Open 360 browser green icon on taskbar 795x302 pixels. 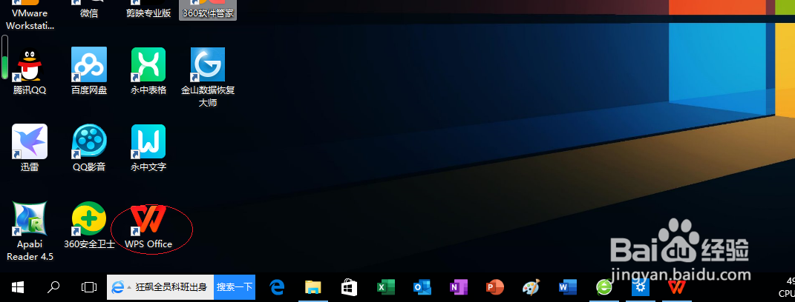(x=603, y=287)
